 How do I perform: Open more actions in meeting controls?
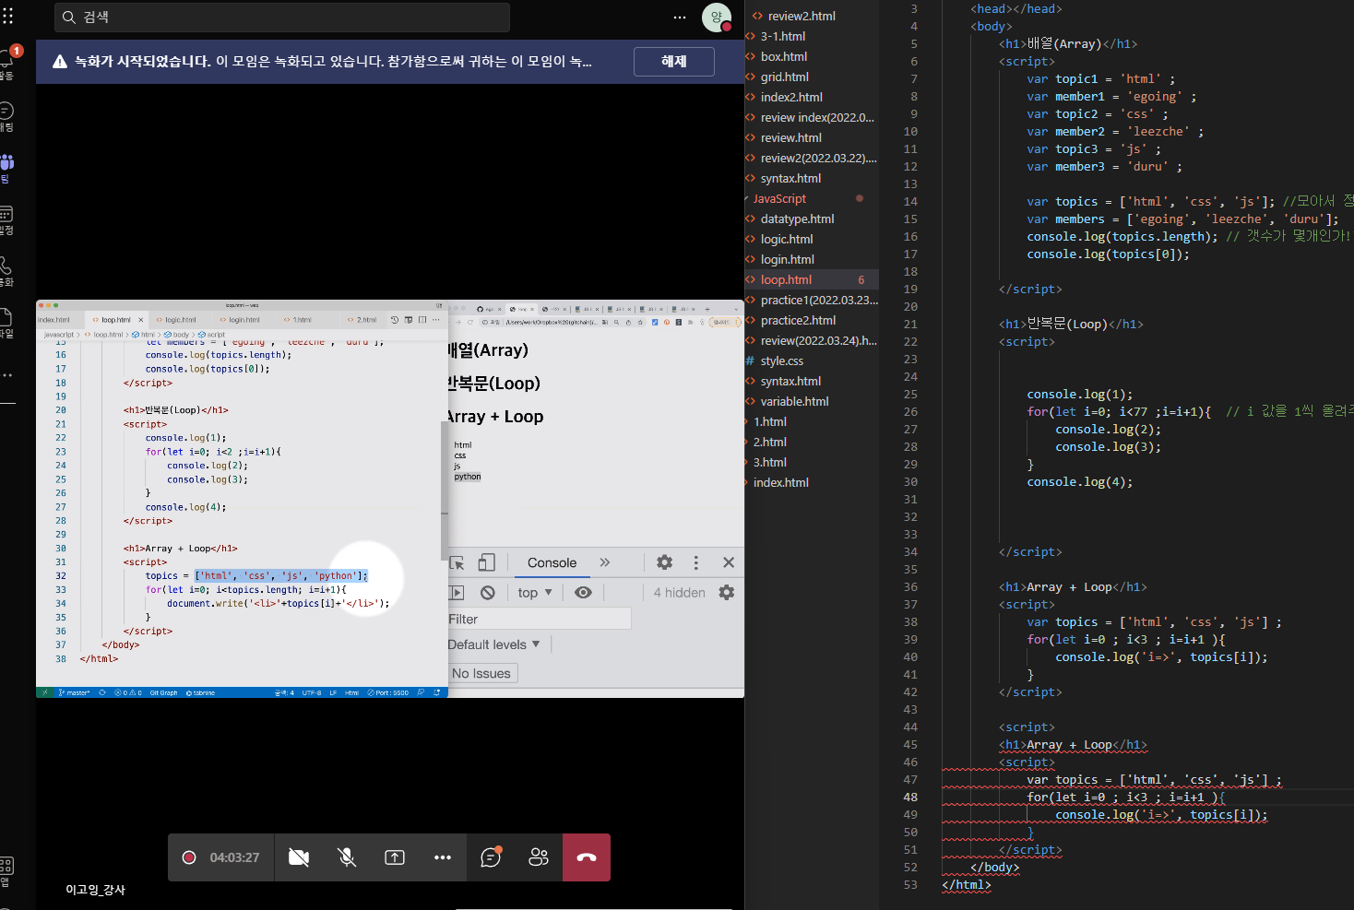[x=443, y=857]
